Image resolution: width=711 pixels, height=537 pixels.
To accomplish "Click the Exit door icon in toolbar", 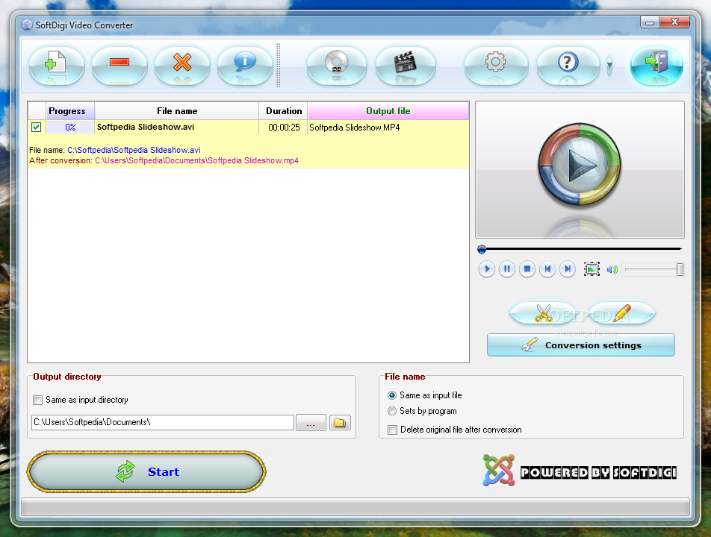I will pos(656,65).
